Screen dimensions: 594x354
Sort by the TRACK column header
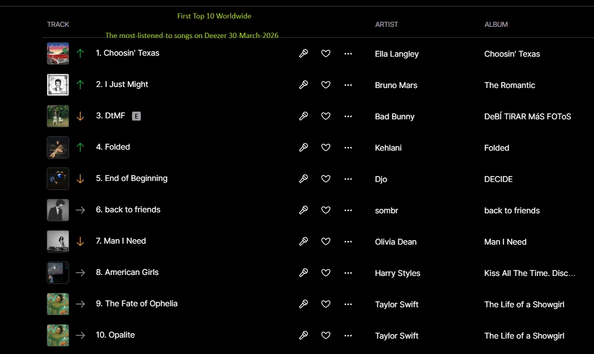coord(58,24)
